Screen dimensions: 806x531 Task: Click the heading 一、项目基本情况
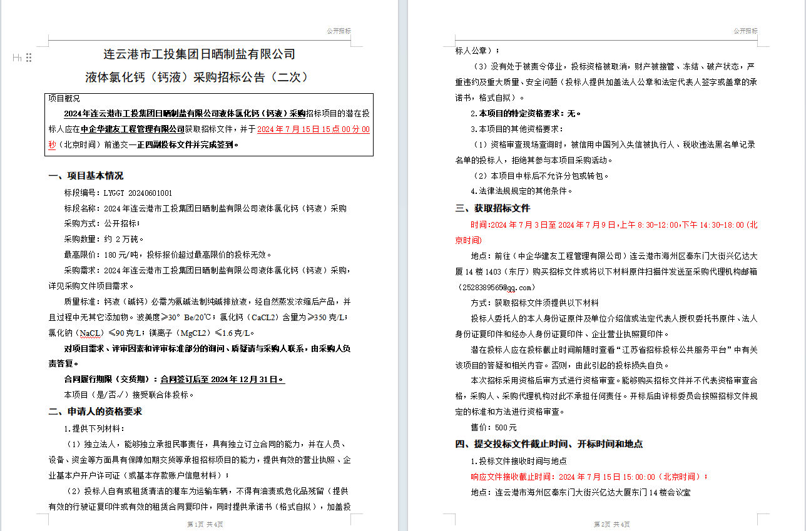tap(86, 176)
